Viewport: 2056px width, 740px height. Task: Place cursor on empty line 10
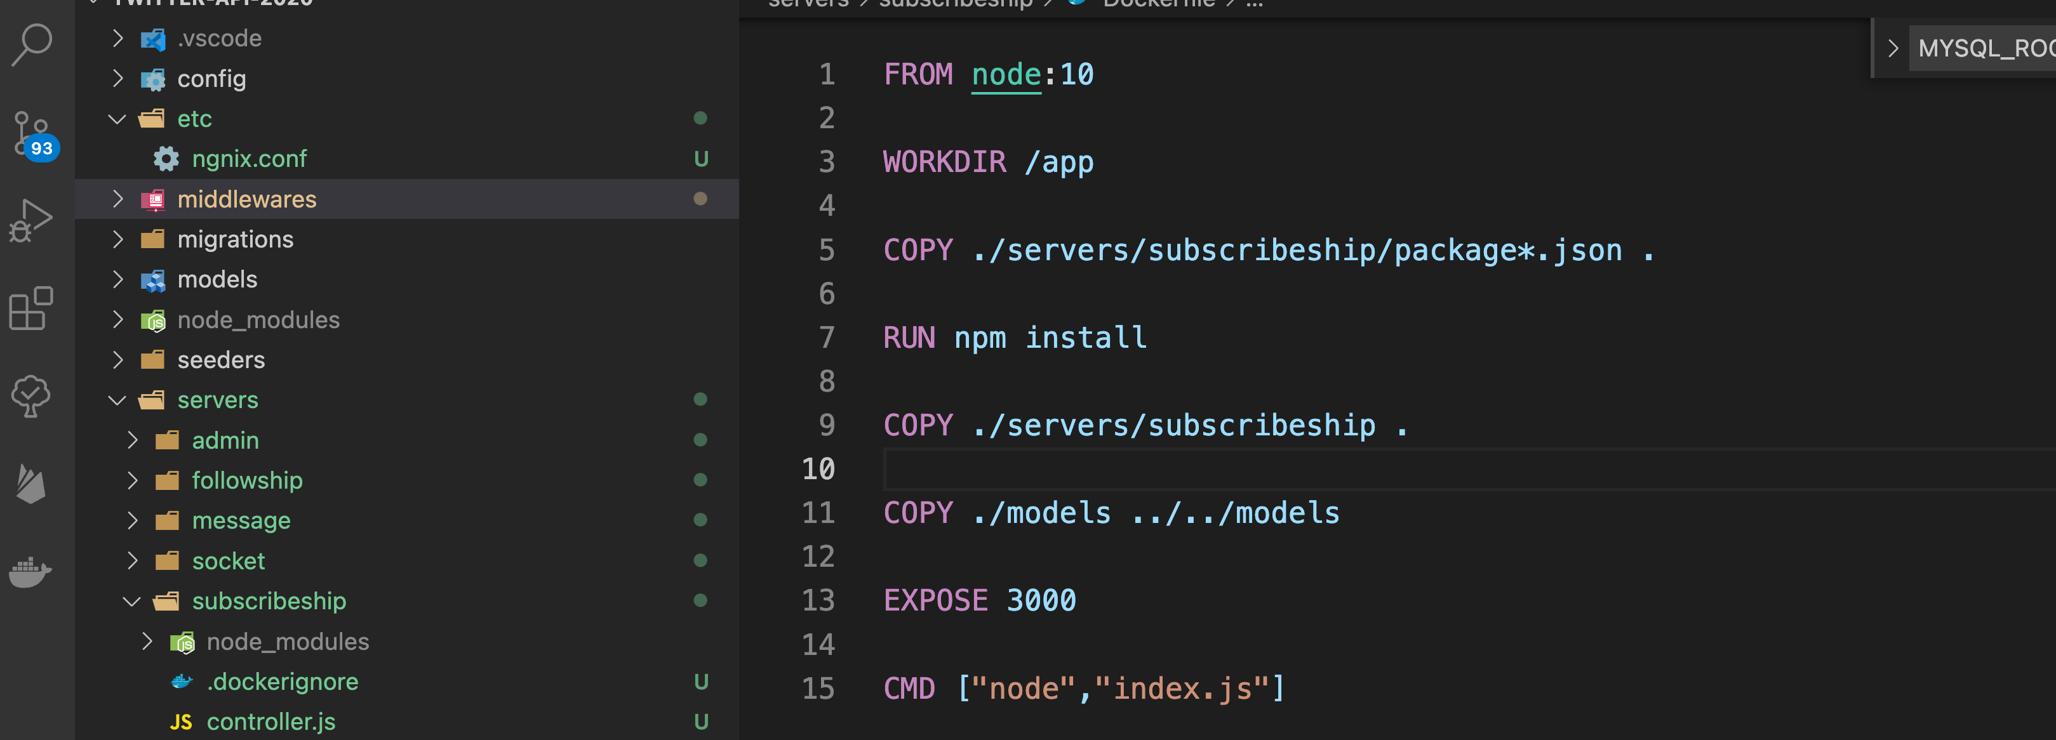pos(1469,469)
